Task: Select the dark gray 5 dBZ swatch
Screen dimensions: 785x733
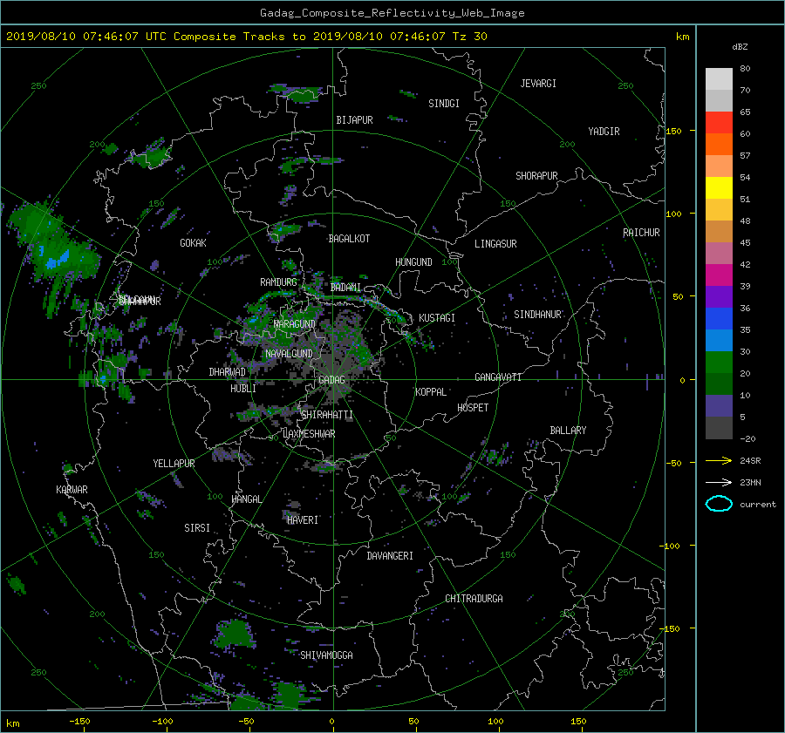Action: [x=719, y=427]
